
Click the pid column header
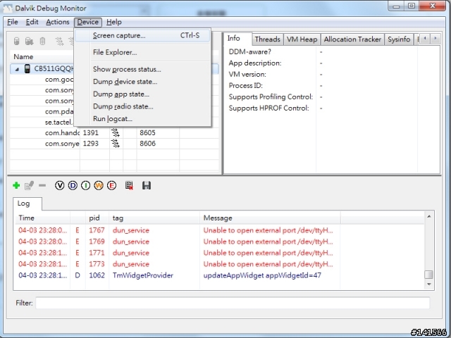pos(97,218)
